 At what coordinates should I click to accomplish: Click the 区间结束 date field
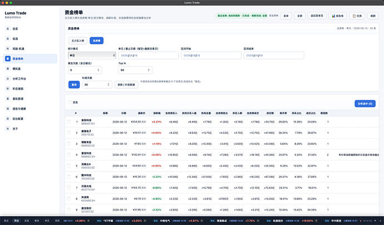click(x=274, y=55)
